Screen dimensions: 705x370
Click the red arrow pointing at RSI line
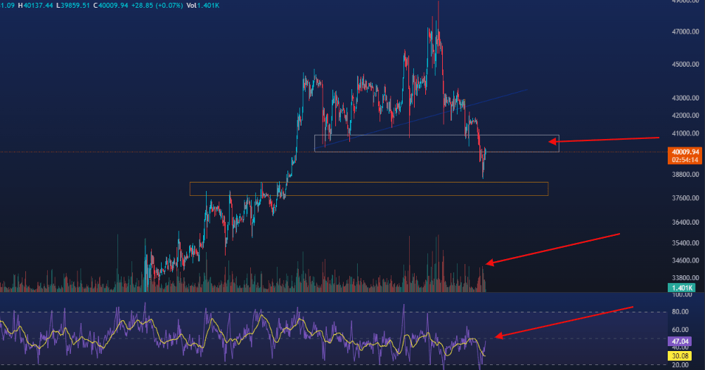(562, 322)
